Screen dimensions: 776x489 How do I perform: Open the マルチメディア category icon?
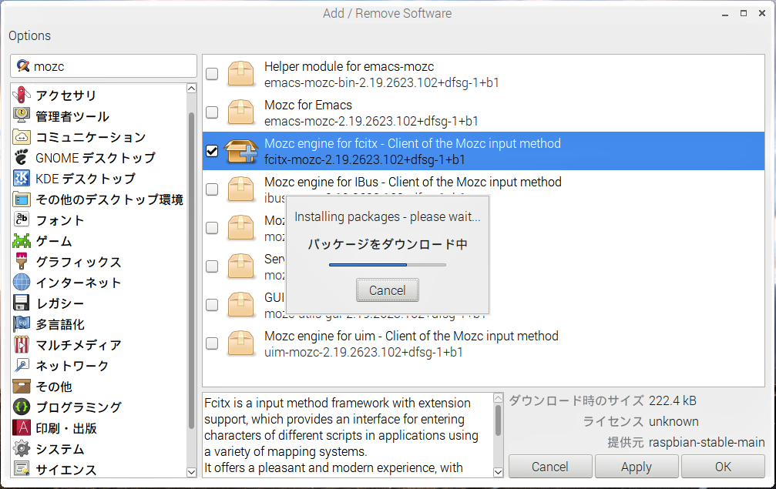(x=22, y=344)
